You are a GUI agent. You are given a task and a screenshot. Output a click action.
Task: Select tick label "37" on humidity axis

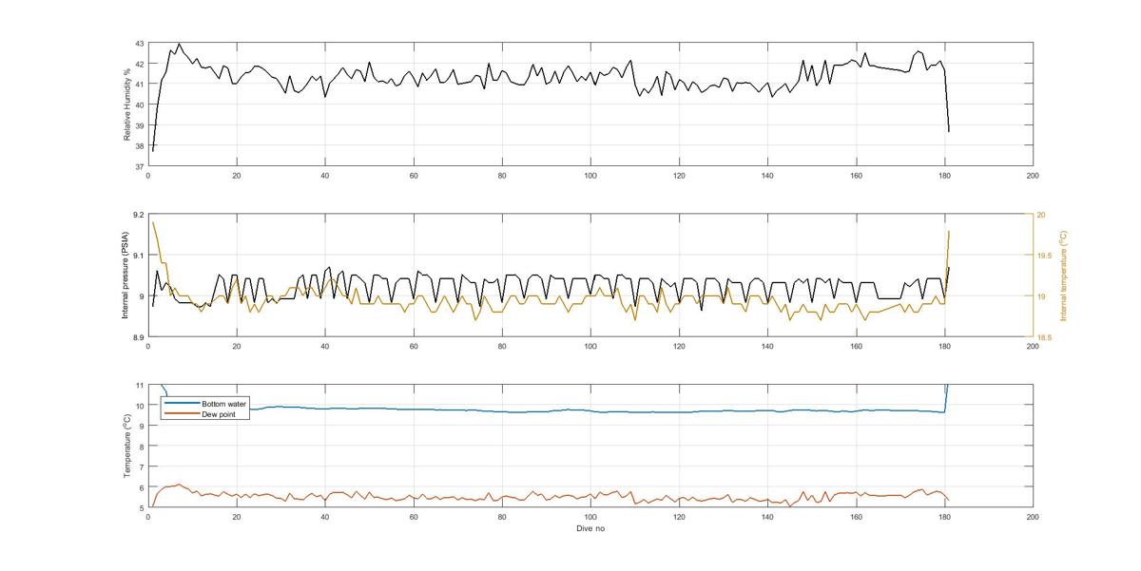[x=139, y=165]
